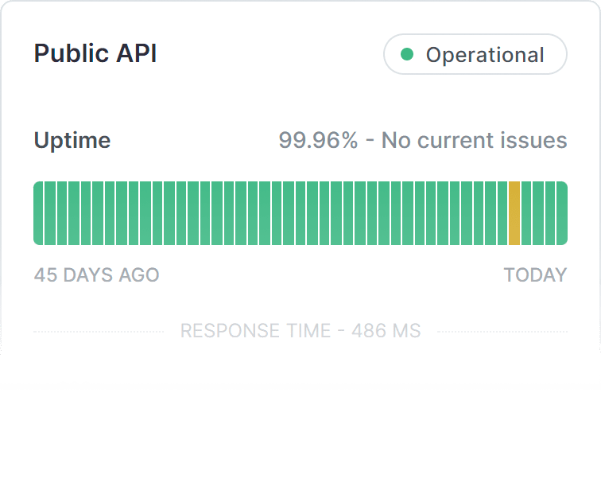Viewport: 601px width, 502px height.
Task: Click the '45 DAYS AGO' label
Action: [96, 275]
